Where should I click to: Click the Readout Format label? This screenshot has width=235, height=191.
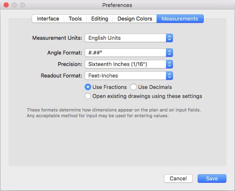[x=62, y=76]
